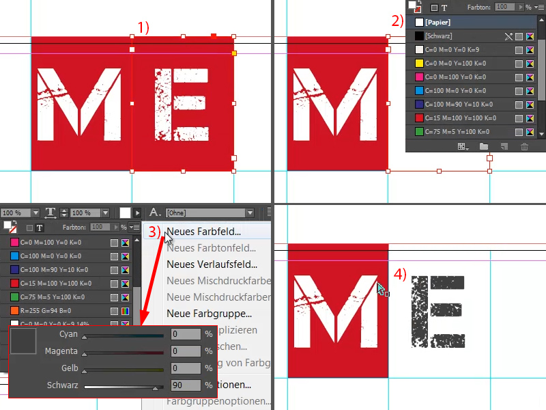The image size is (546, 410).
Task: Toggle formatting affects container in the R=255 swatches panel
Action: tap(29, 228)
